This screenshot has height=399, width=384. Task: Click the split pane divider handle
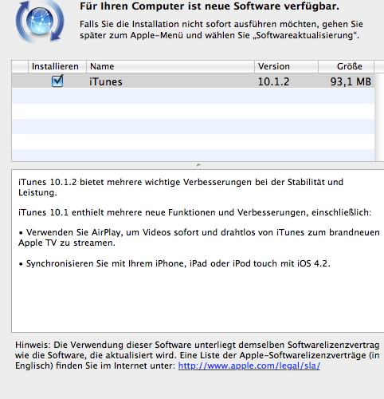(x=198, y=165)
